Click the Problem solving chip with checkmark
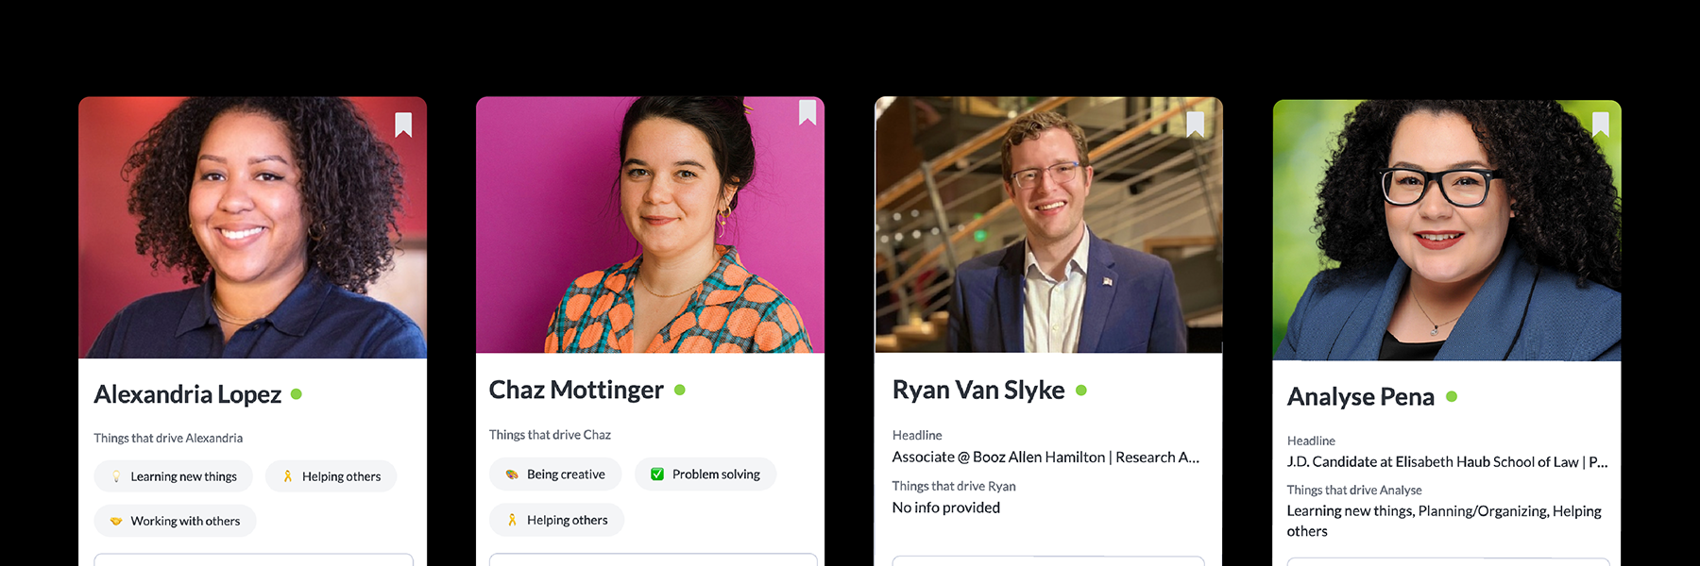The width and height of the screenshot is (1700, 566). 705,474
